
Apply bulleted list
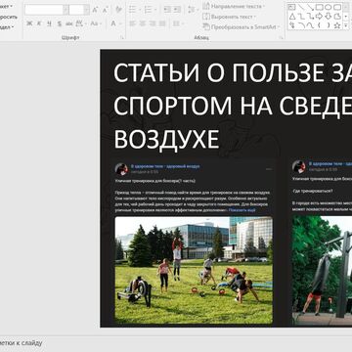pyautogui.click(x=134, y=9)
